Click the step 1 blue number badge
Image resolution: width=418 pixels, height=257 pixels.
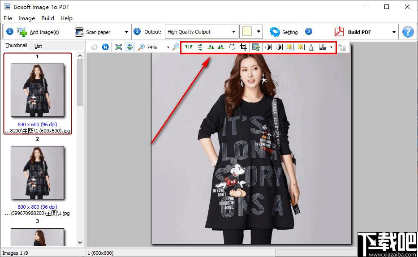click(9, 31)
